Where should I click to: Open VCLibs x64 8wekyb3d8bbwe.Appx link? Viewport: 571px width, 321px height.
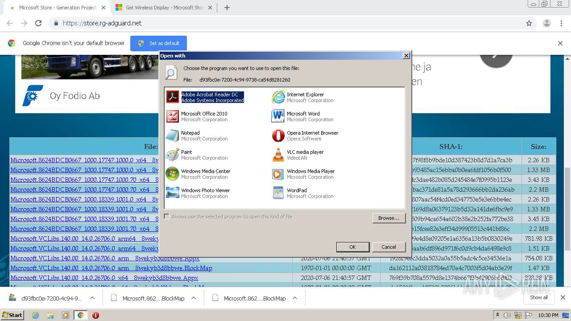point(104,278)
